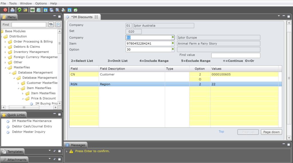This screenshot has width=293, height=163.
Task: Collapse the Masterfiles folder in menu tree
Action: 5,67
